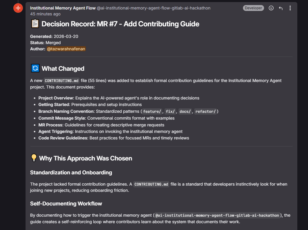Click the Developer role badge
Screen dimensions: 308x230
253,8
